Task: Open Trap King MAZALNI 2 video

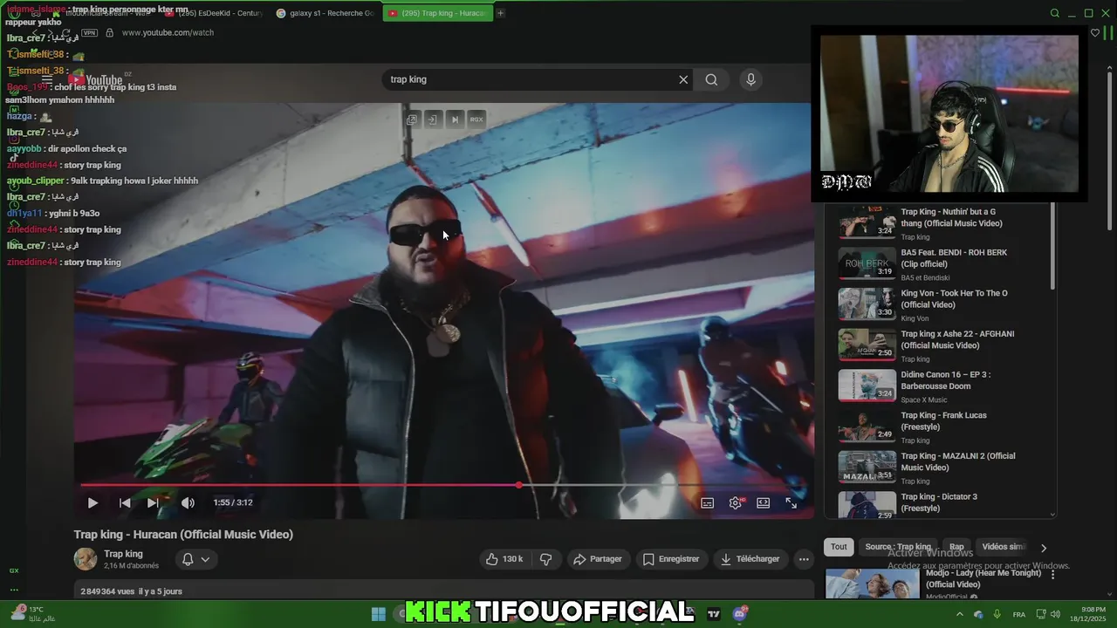Action: (x=958, y=461)
